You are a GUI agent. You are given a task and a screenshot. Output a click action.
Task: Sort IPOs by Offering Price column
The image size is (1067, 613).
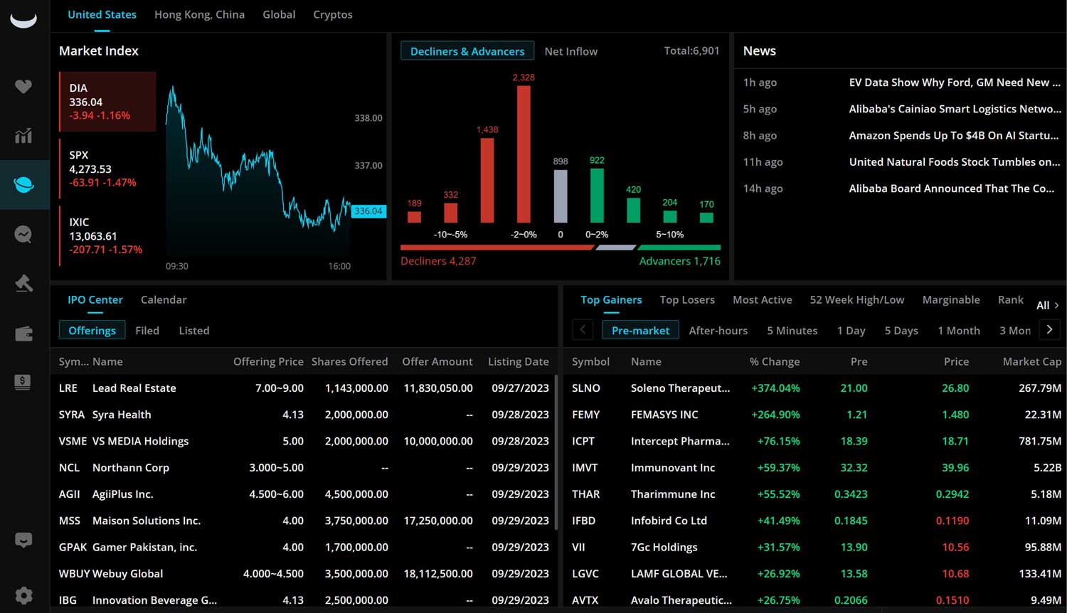[268, 361]
